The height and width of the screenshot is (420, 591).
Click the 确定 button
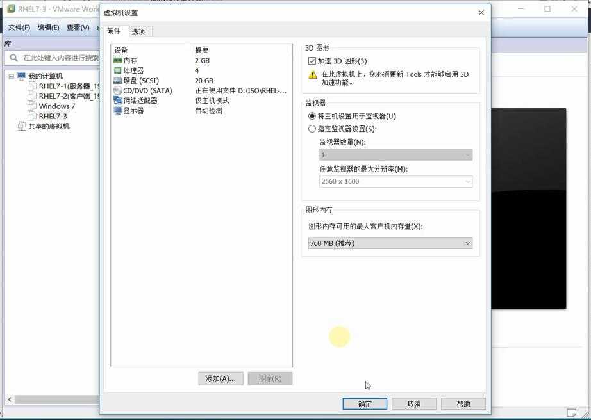[365, 404]
